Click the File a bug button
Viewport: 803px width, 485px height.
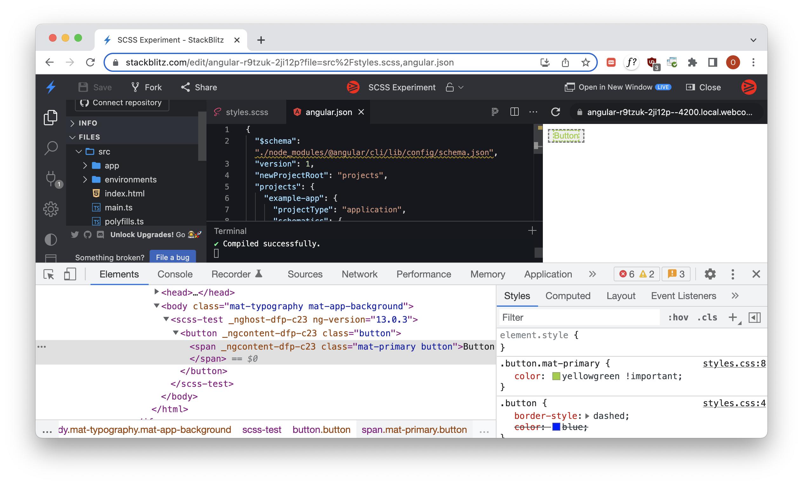click(172, 257)
